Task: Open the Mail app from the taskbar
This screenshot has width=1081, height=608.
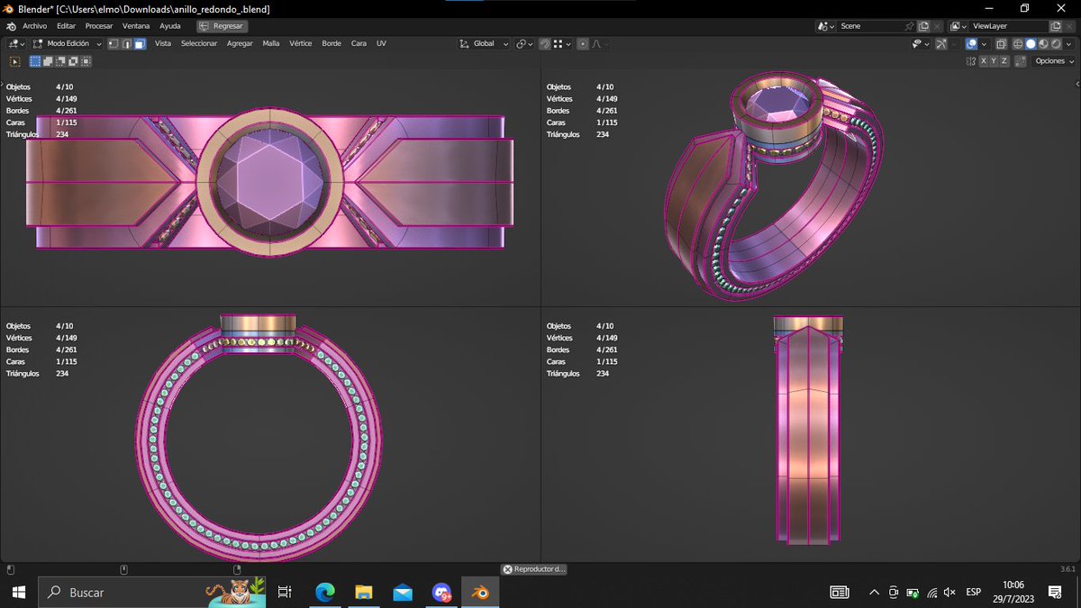Action: point(402,592)
